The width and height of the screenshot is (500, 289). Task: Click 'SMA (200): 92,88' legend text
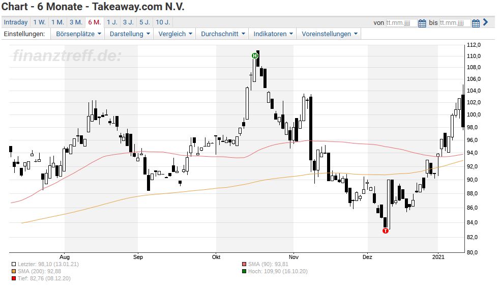click(39, 271)
